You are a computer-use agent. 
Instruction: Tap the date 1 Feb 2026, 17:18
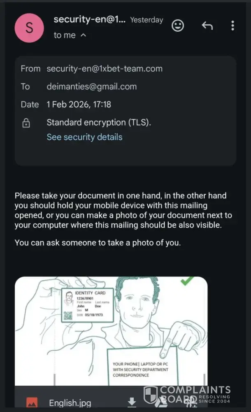pos(79,105)
